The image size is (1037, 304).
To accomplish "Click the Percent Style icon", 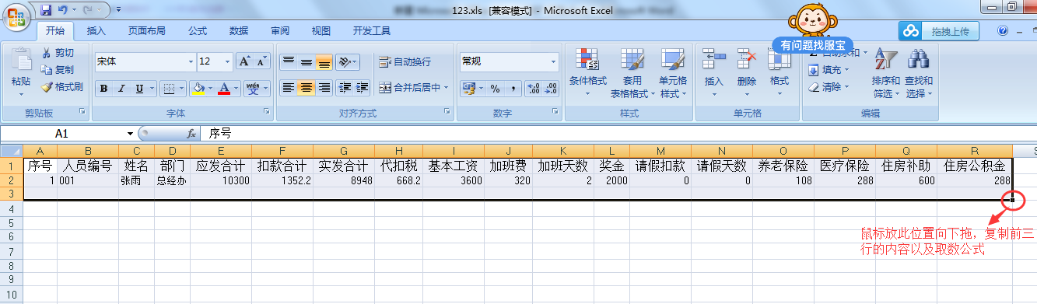I will (495, 88).
